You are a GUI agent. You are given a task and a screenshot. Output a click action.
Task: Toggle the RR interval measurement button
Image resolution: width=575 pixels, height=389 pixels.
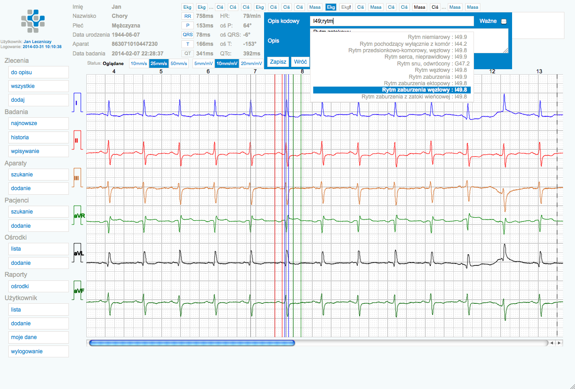pos(187,16)
